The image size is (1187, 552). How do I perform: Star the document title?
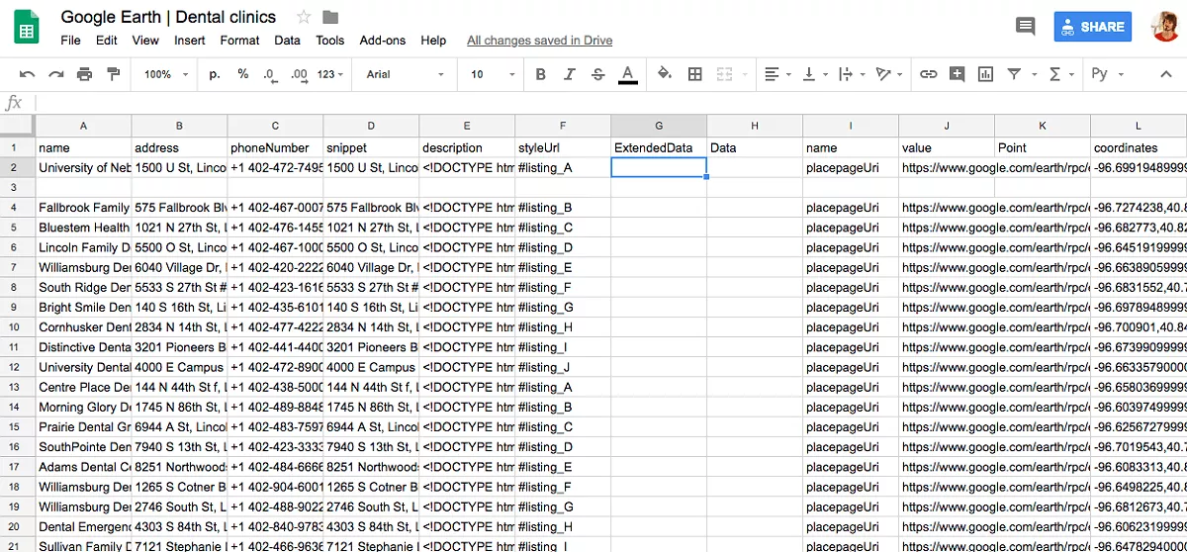point(304,17)
